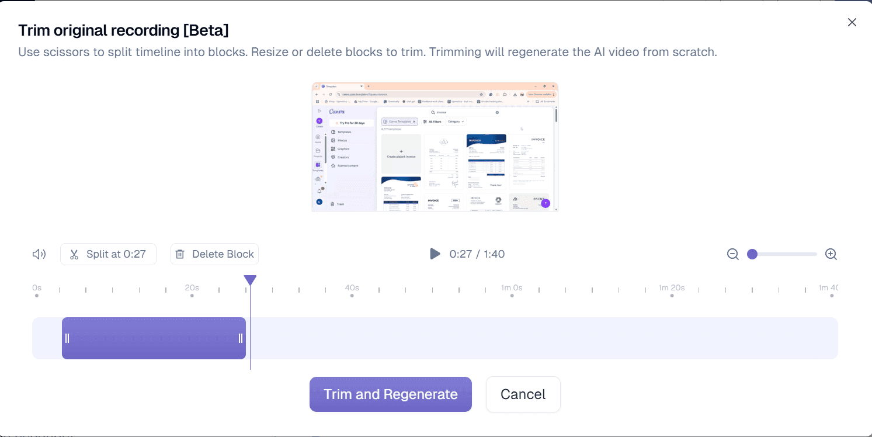Click Delete Block

coord(214,254)
